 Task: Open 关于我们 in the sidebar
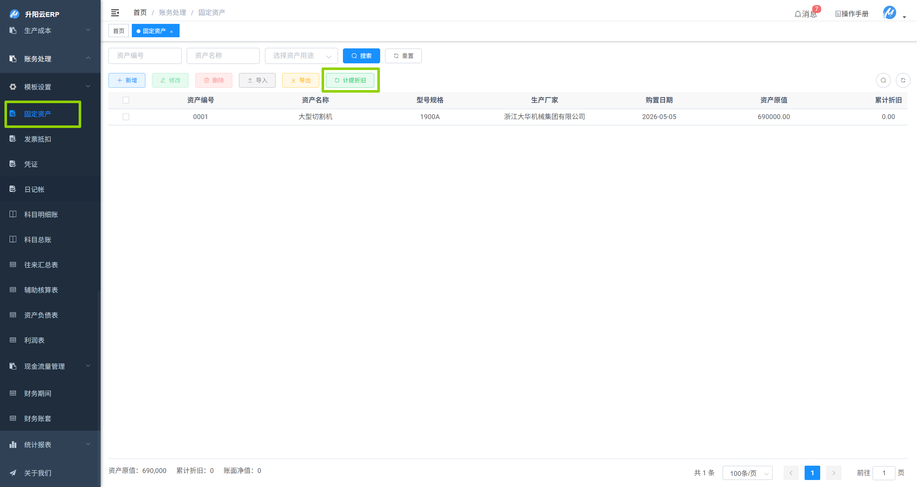click(50, 473)
